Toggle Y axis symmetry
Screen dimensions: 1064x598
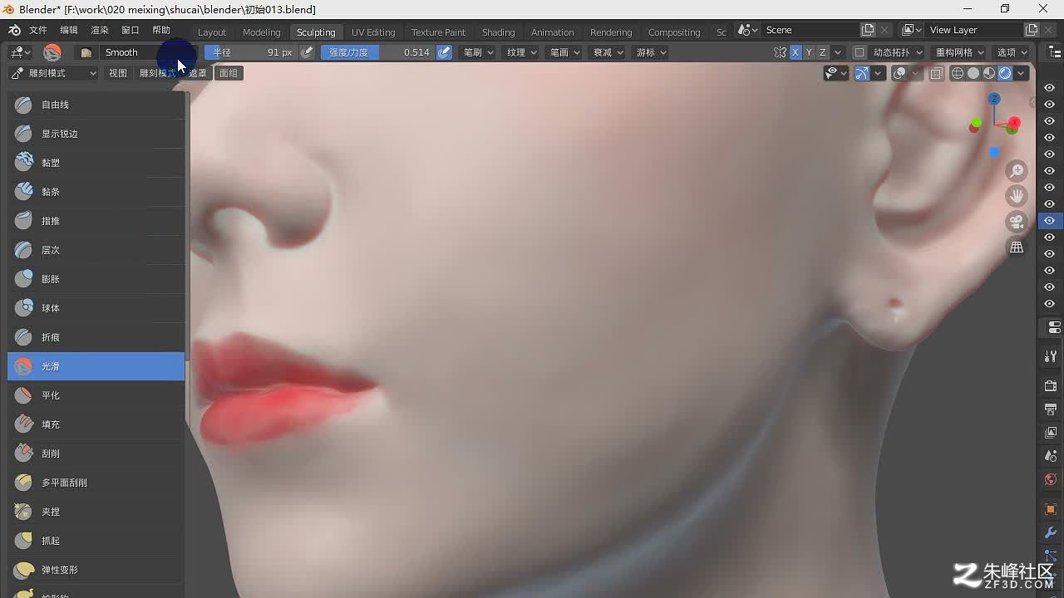[x=809, y=52]
